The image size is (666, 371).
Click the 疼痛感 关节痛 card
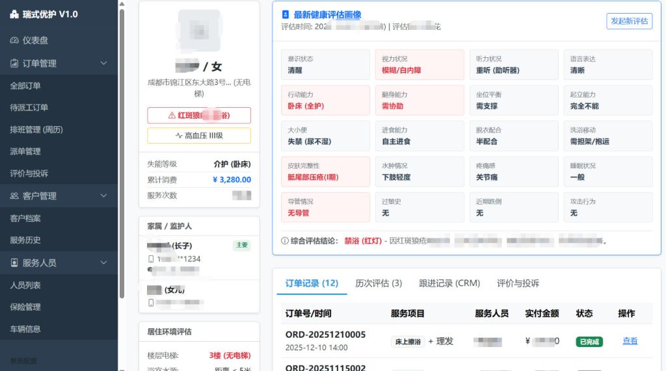pos(514,172)
